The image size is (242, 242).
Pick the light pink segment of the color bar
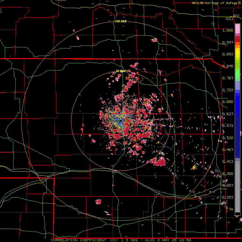coord(237,29)
